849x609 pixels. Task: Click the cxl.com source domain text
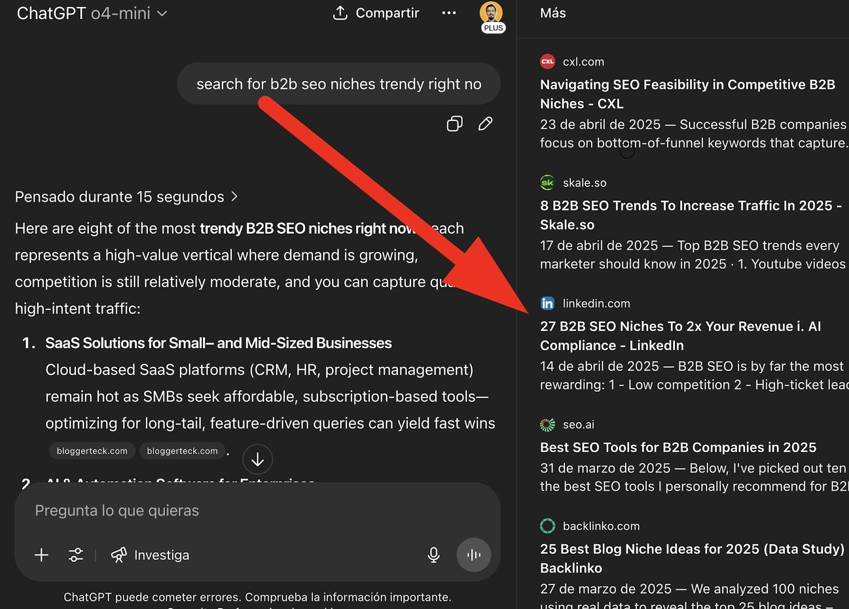(x=584, y=61)
